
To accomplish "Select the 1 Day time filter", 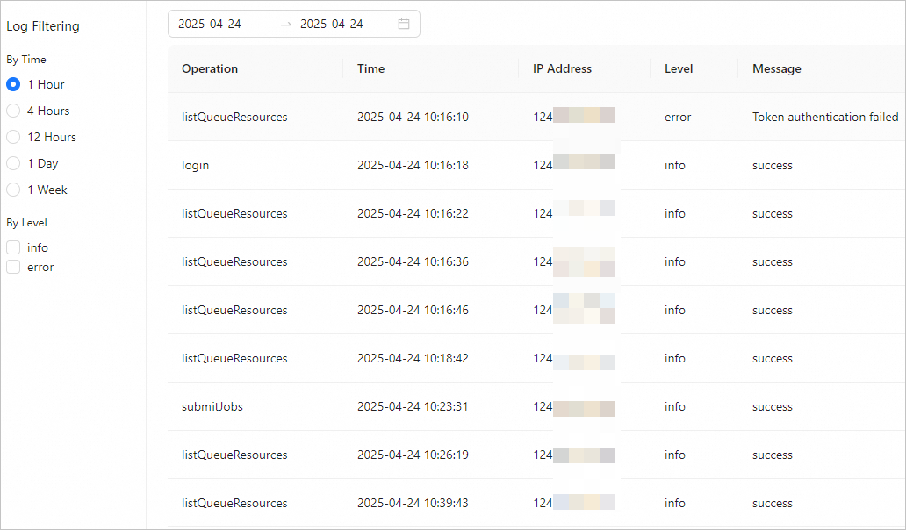I will pyautogui.click(x=13, y=163).
